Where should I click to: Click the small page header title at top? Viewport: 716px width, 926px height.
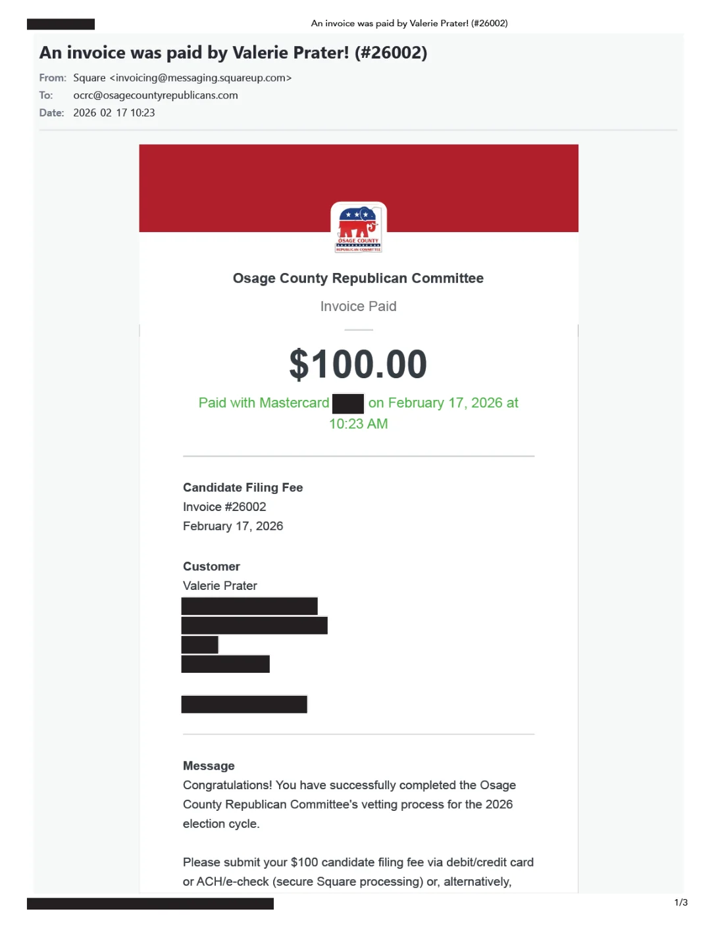(x=409, y=24)
